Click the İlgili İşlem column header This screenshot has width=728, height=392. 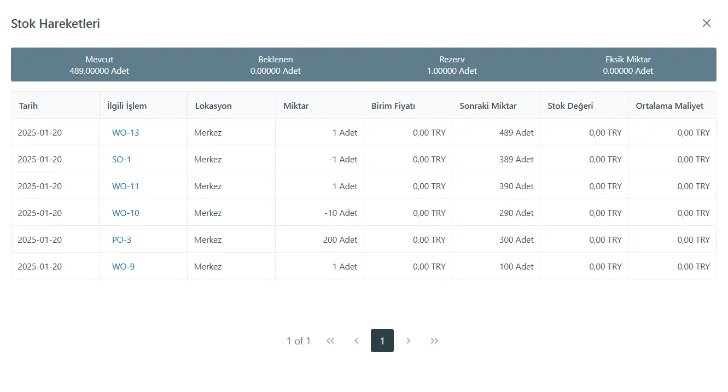(x=143, y=106)
